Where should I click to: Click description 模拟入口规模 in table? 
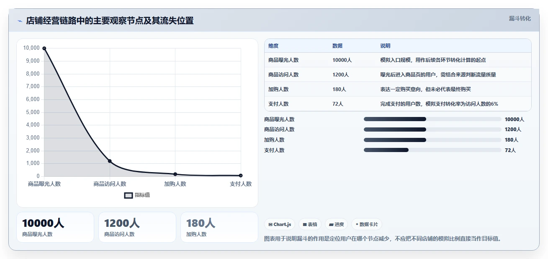pos(433,60)
